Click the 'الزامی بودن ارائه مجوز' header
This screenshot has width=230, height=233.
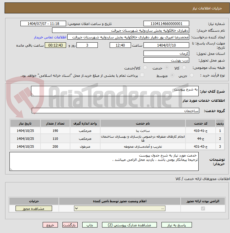203,201
